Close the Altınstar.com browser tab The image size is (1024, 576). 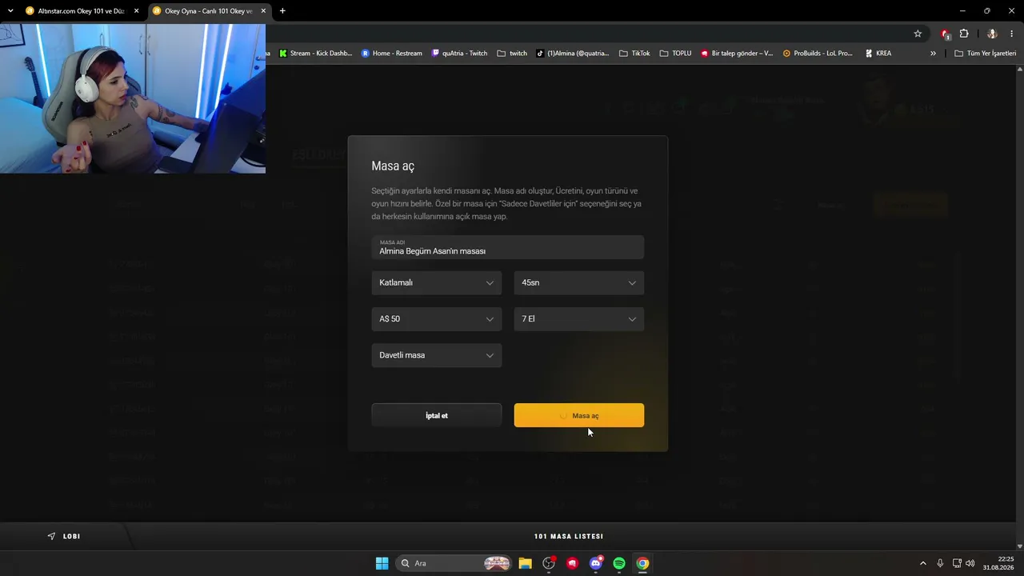click(x=137, y=11)
